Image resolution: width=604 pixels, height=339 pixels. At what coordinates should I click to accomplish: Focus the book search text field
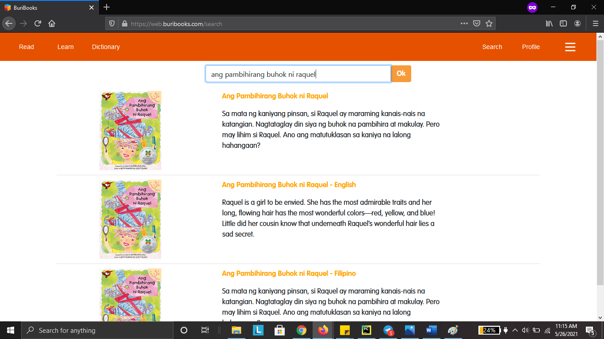click(298, 74)
